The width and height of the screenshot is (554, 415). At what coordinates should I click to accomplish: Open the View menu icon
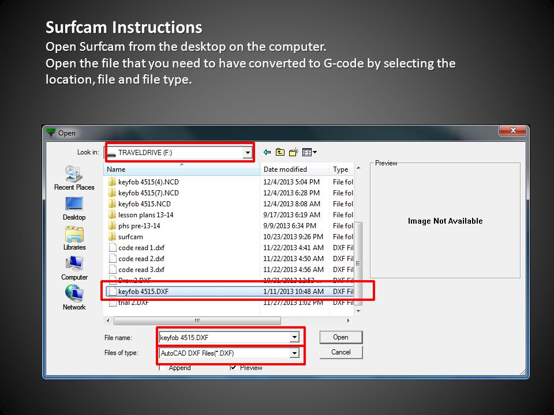(x=309, y=152)
